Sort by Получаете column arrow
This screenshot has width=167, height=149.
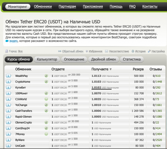(x=111, y=69)
